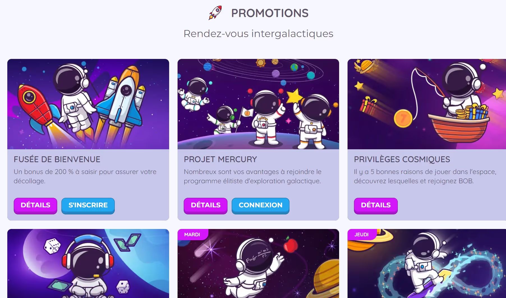Click the FUSÉE DE BIENVENUE title
This screenshot has height=298, width=506.
click(57, 159)
